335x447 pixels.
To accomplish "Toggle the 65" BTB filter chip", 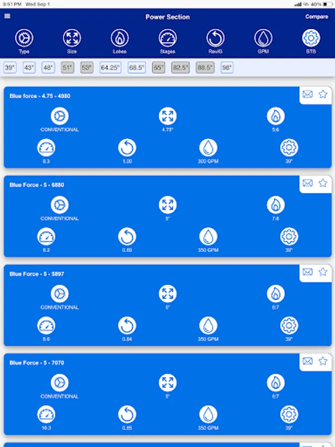I will pyautogui.click(x=158, y=68).
